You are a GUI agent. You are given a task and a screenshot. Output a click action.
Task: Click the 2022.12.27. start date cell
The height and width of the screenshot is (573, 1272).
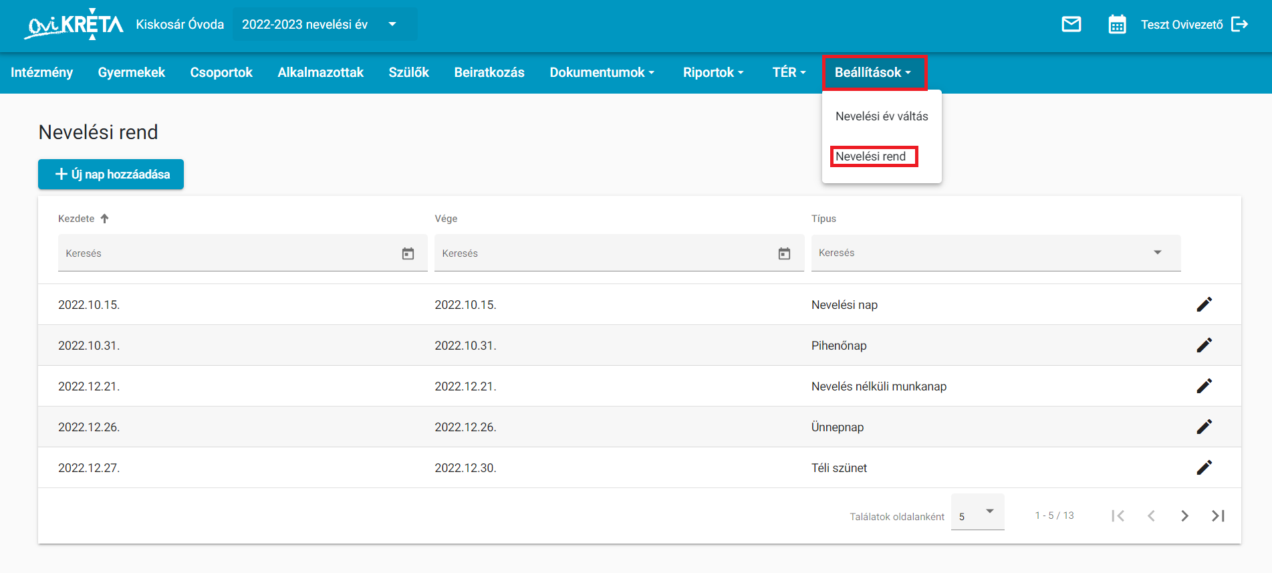coord(89,468)
